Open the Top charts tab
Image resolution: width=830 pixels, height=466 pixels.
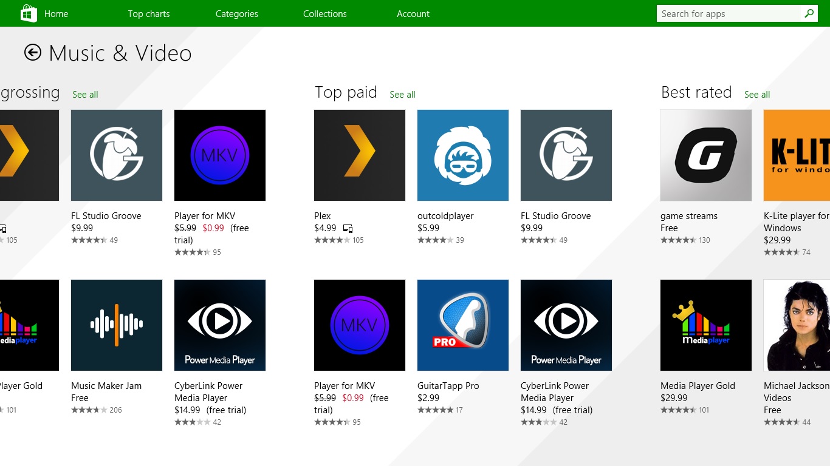149,13
